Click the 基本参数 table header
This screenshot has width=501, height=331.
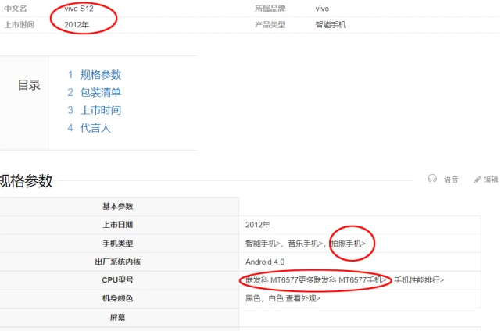coord(117,207)
